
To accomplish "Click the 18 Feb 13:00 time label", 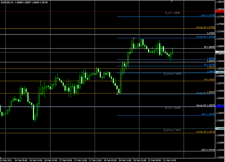I will (x=125, y=160).
